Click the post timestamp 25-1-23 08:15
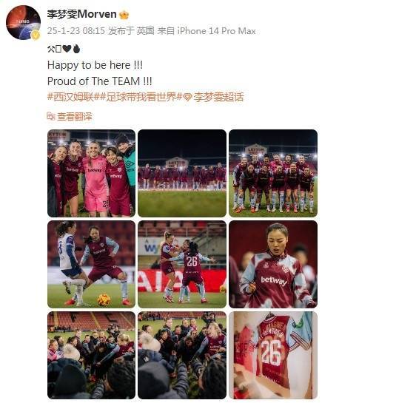The width and height of the screenshot is (396, 403). pyautogui.click(x=76, y=31)
